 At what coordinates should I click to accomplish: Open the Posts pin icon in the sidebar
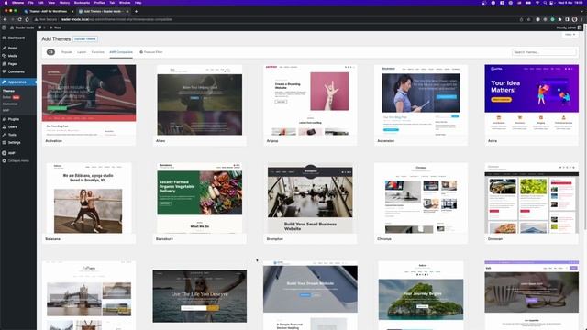click(x=4, y=48)
